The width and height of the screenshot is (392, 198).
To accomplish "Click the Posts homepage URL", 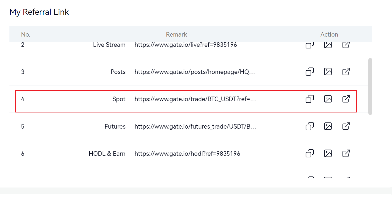I will click(194, 72).
